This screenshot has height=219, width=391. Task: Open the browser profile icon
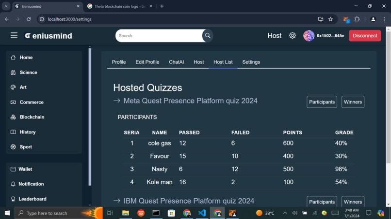pyautogui.click(x=373, y=19)
